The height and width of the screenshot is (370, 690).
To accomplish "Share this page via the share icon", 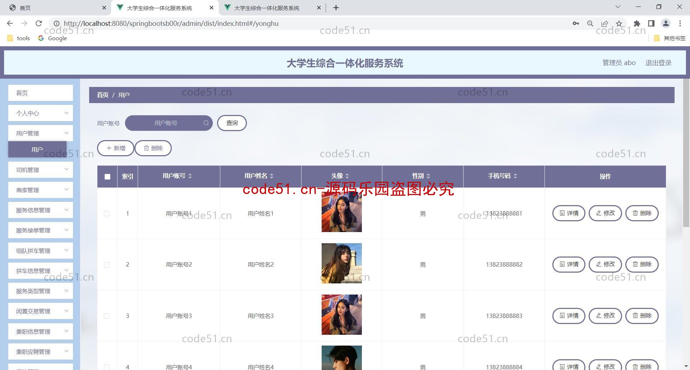I will tap(604, 23).
